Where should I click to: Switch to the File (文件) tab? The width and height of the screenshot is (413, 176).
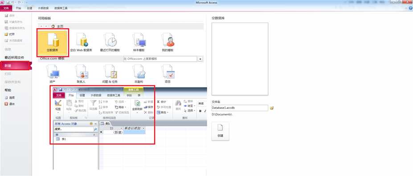(6, 8)
